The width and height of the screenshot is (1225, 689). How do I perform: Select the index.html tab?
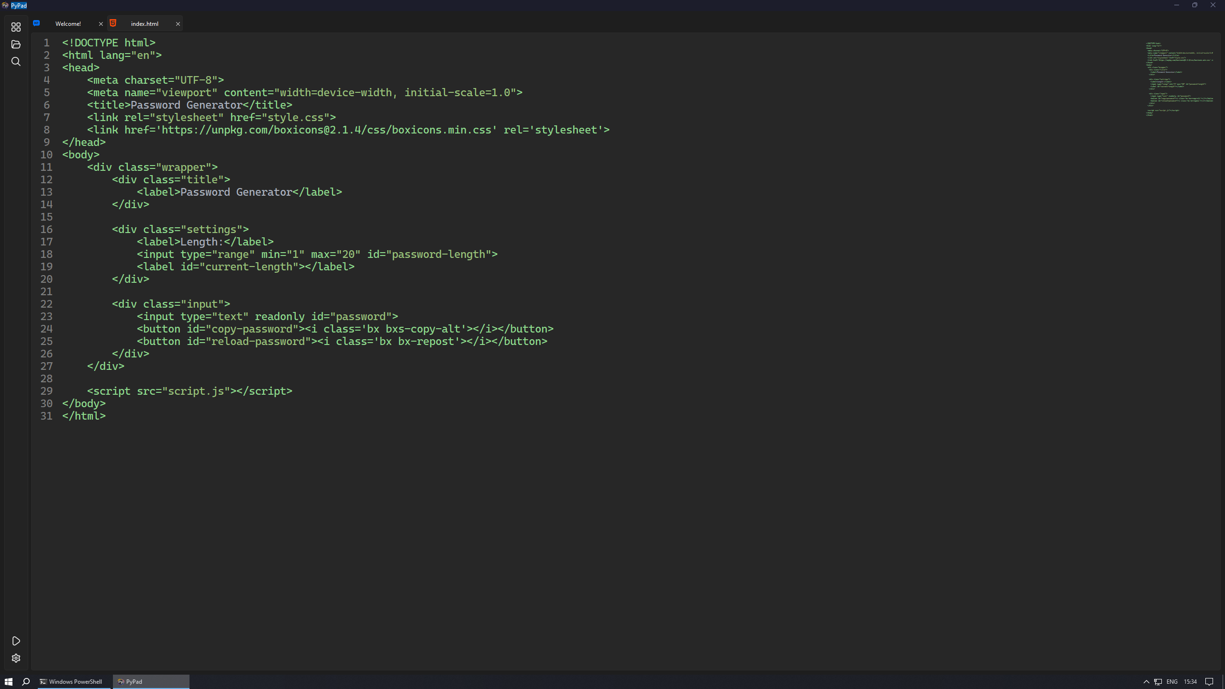tap(145, 23)
